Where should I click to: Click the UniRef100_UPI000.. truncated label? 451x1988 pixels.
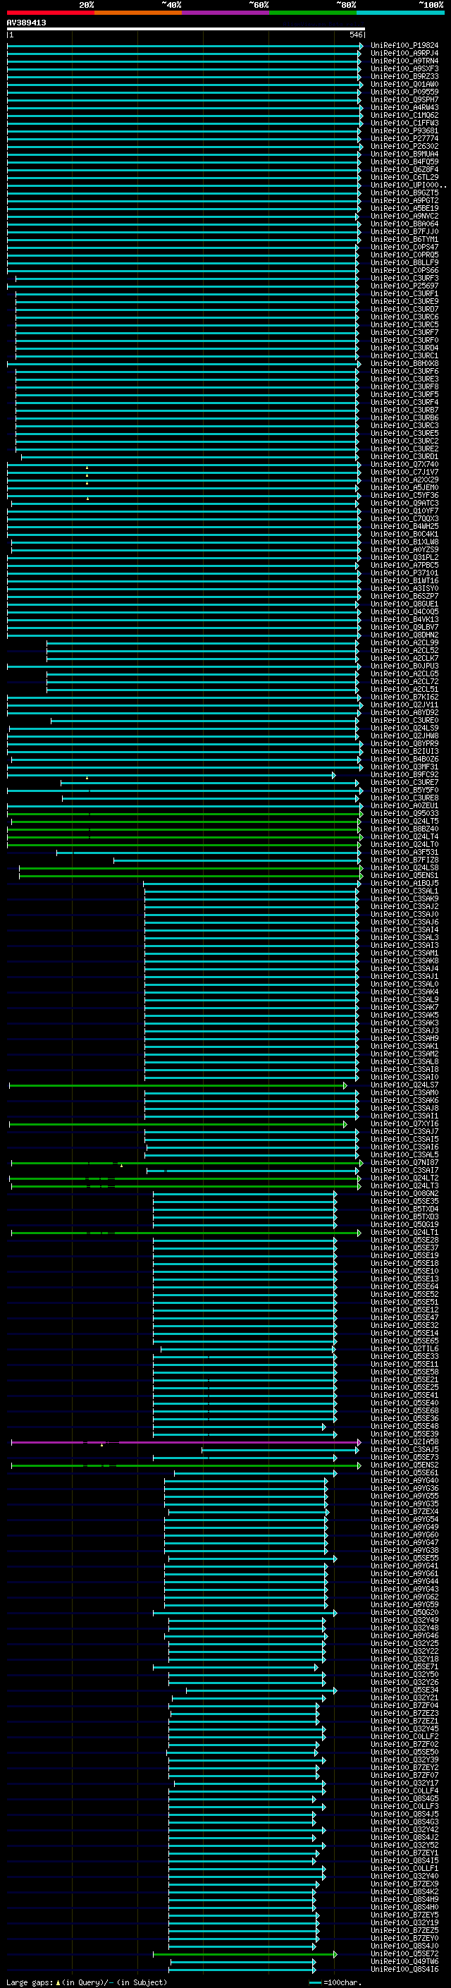tap(409, 185)
